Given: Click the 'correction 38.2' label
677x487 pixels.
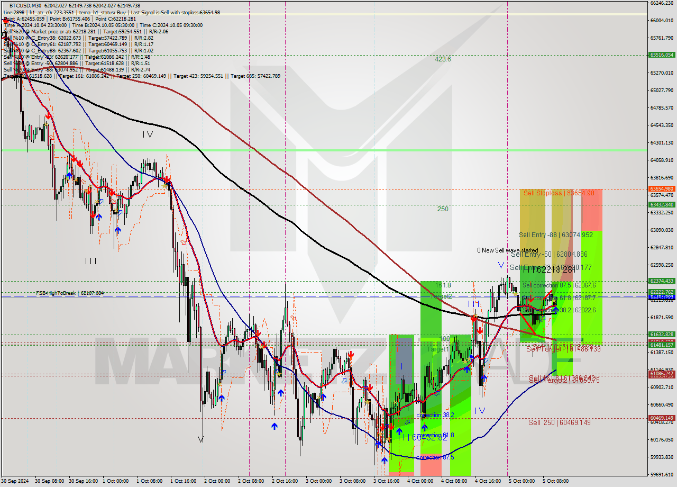Looking at the screenshot, I should [x=435, y=415].
